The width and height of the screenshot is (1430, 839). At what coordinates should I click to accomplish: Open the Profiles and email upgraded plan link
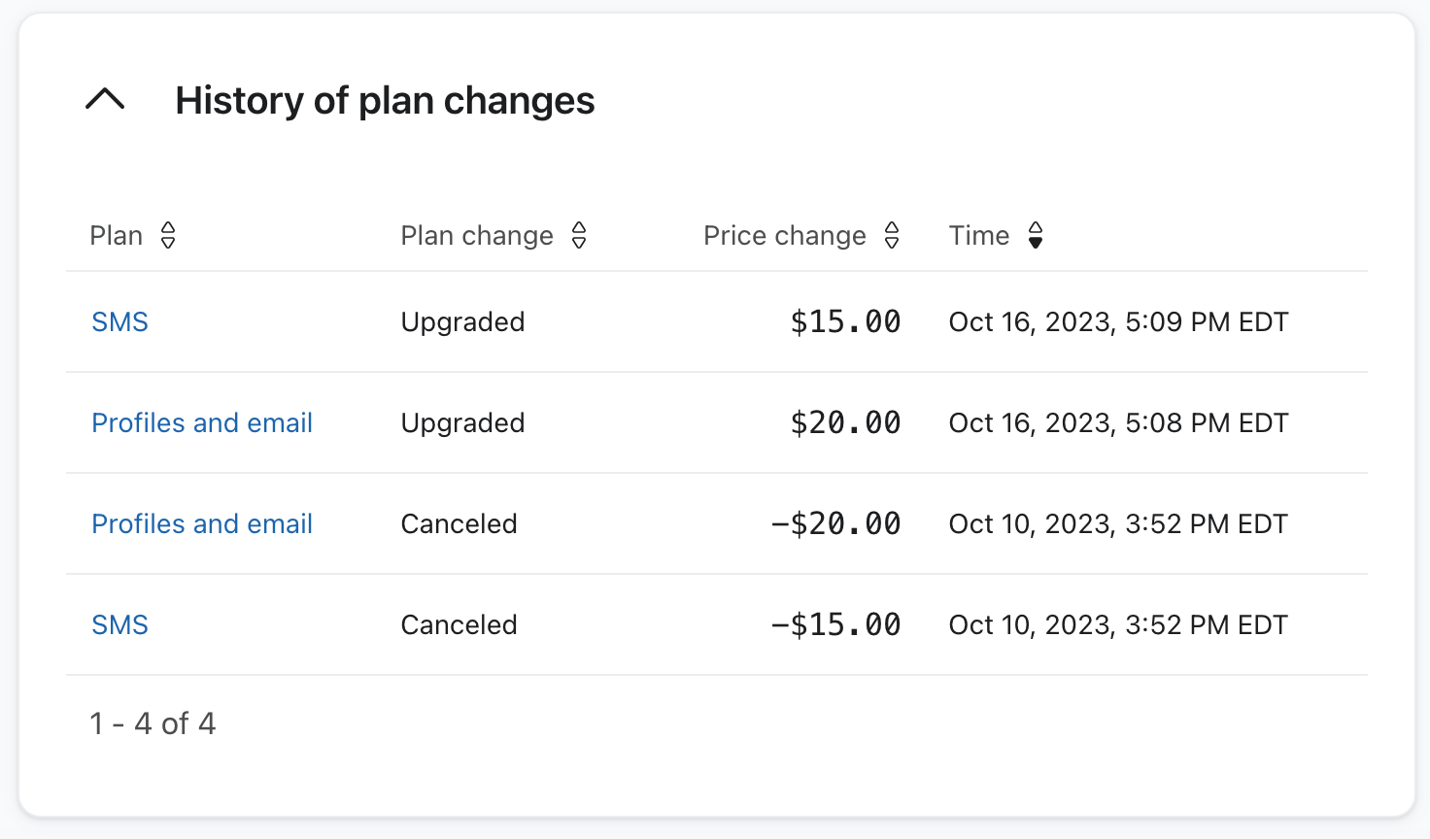[x=202, y=422]
